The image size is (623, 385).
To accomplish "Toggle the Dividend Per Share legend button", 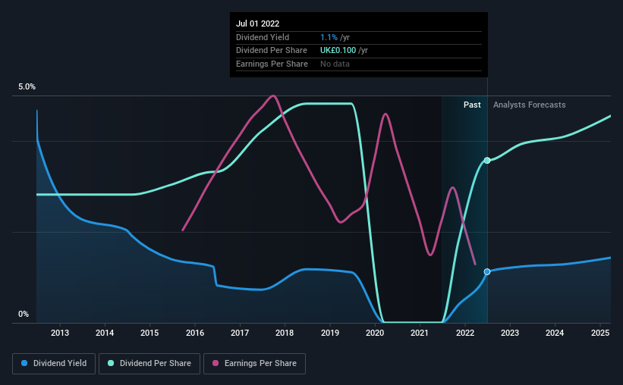I will click(149, 364).
